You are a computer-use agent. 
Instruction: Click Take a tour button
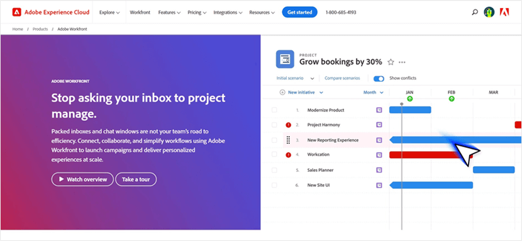point(136,179)
